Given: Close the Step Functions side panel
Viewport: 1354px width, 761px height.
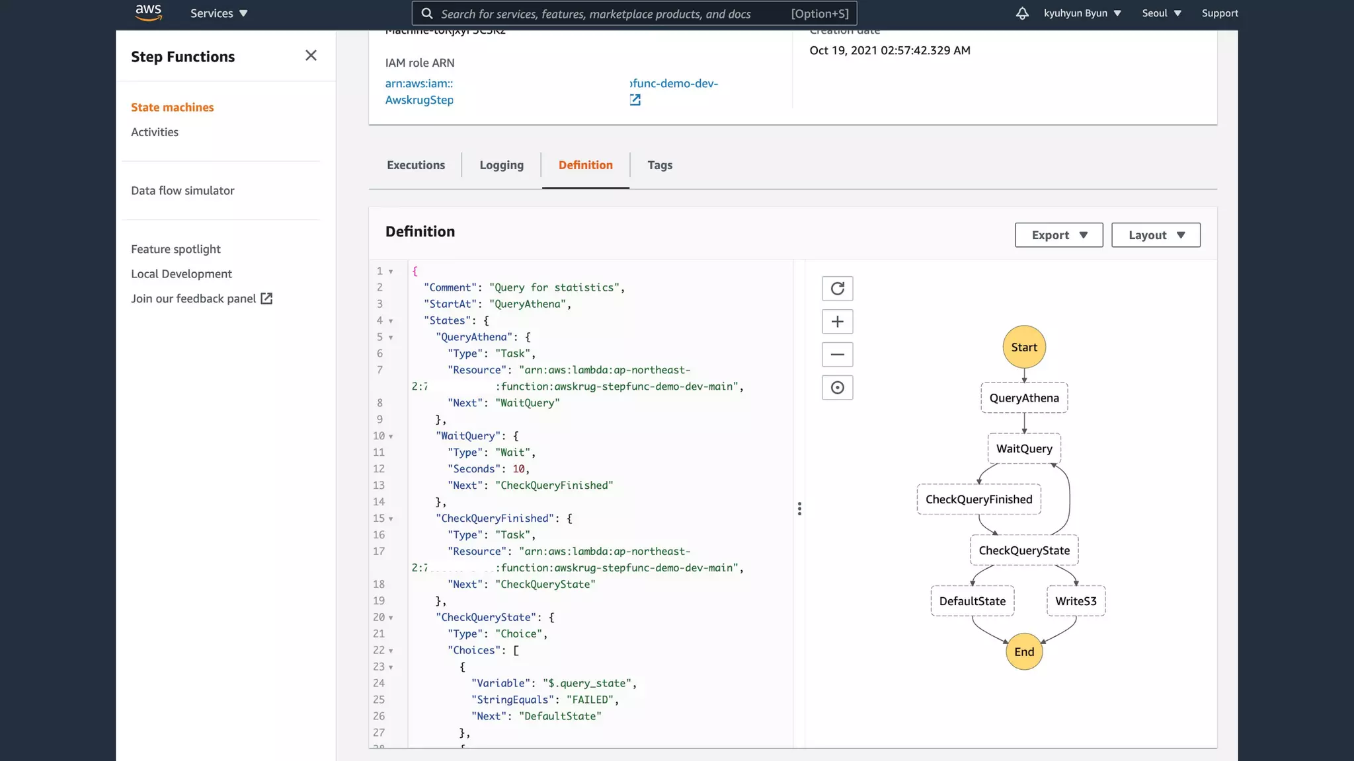Looking at the screenshot, I should point(311,56).
